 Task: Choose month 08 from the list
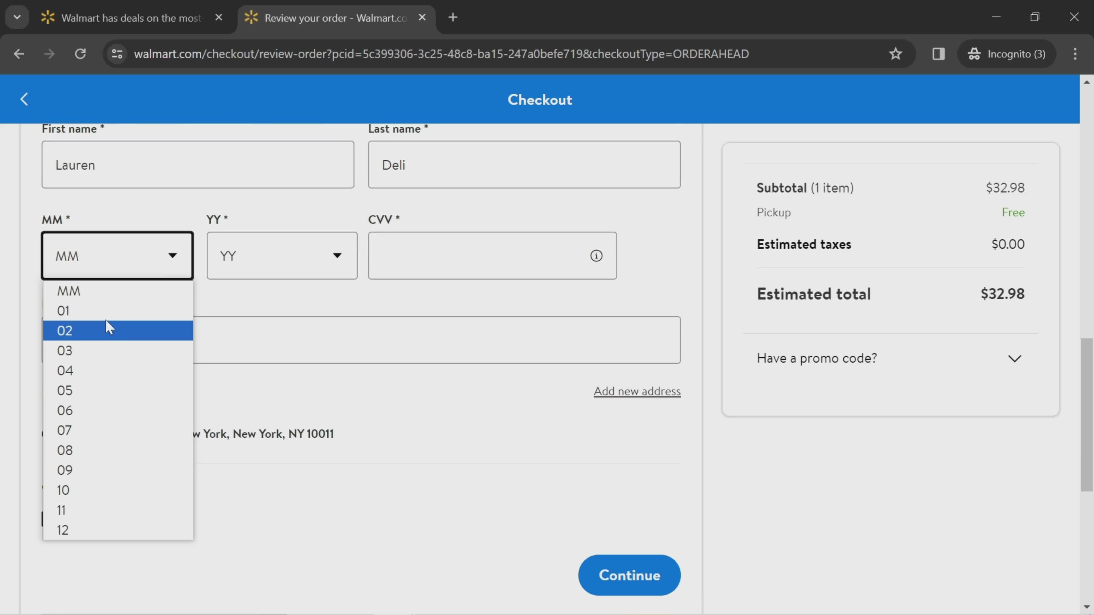coord(118,450)
